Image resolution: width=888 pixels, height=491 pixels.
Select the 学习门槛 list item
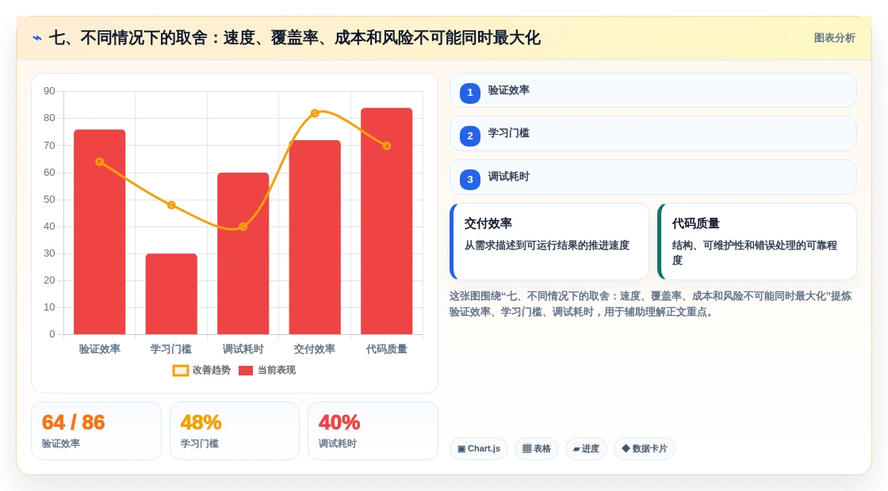(x=653, y=134)
